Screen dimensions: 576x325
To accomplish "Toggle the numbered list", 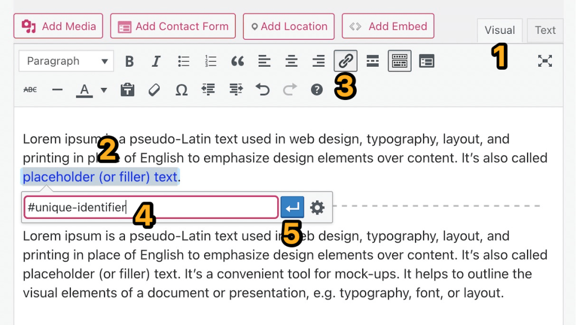I will pos(210,61).
